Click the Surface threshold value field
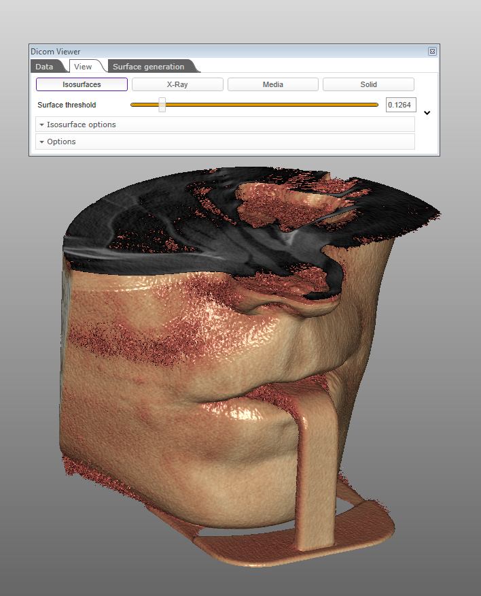The height and width of the screenshot is (596, 481). pos(401,105)
